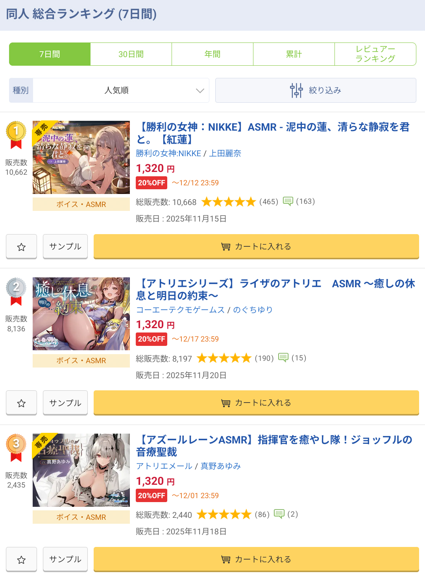Toggle favorite star for Azur Lane ASMR
Screen dimensions: 425x580
click(x=21, y=560)
